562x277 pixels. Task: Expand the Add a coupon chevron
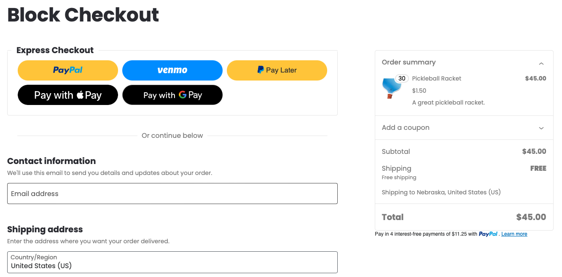541,128
